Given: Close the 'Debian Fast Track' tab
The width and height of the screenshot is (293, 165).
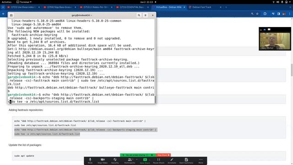Looking at the screenshot, I should point(221,7).
